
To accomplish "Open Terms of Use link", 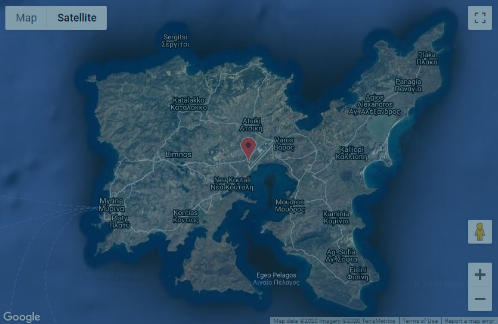I will tap(420, 320).
